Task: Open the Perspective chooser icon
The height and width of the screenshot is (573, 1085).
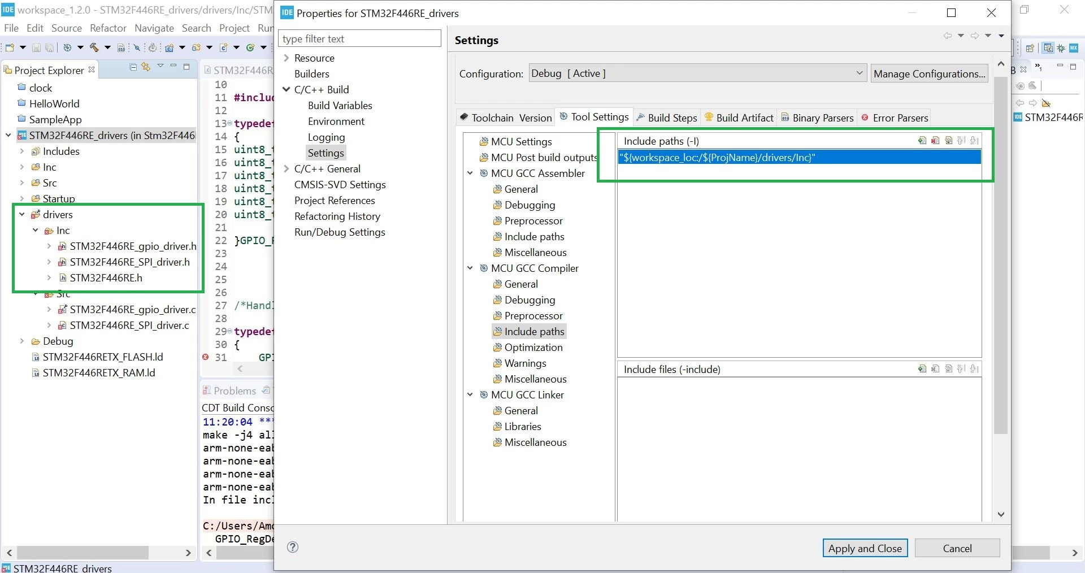Action: 1030,48
